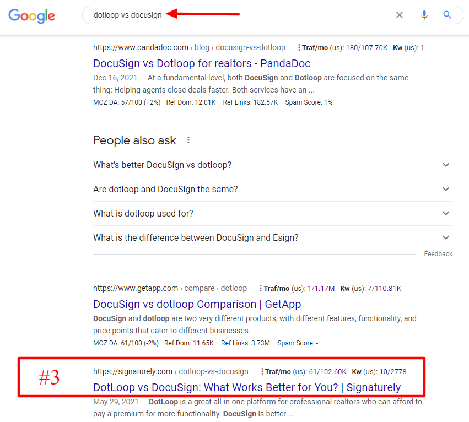Open "DocuSign vs Dotloop for realtors - PandaDoc"
Image resolution: width=469 pixels, height=422 pixels.
(202, 63)
